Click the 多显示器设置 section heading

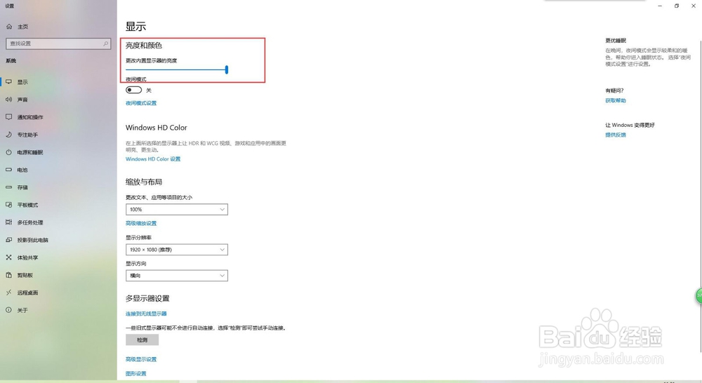click(x=147, y=298)
